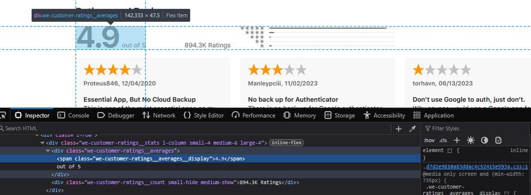Click the Performance gauge icon
The image size is (531, 195).
(235, 115)
